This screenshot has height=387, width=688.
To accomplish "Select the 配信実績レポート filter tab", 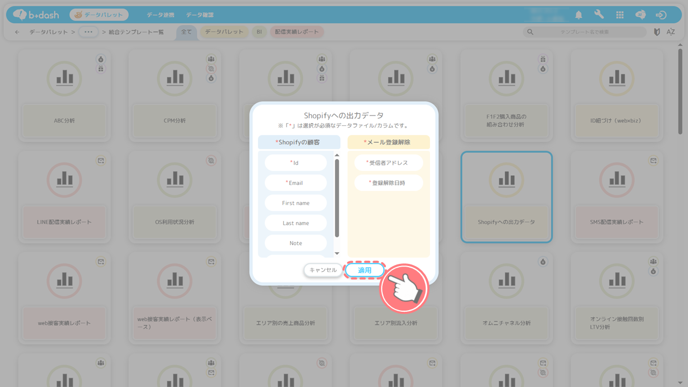I will pos(297,32).
